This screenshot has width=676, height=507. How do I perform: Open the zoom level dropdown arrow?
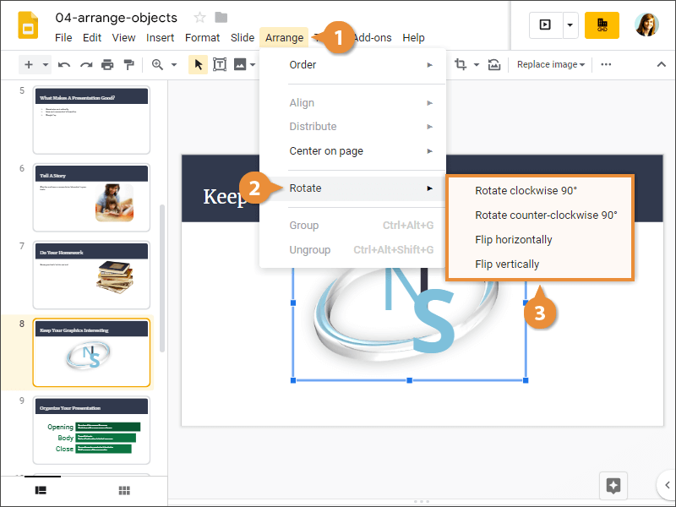174,65
